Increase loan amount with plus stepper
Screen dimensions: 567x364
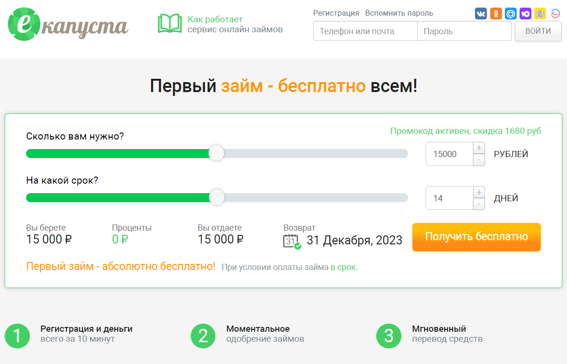point(479,148)
